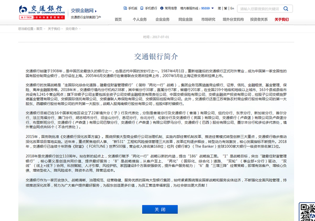
Task: Open the 企业业务 navigation menu
Action: (162, 19)
